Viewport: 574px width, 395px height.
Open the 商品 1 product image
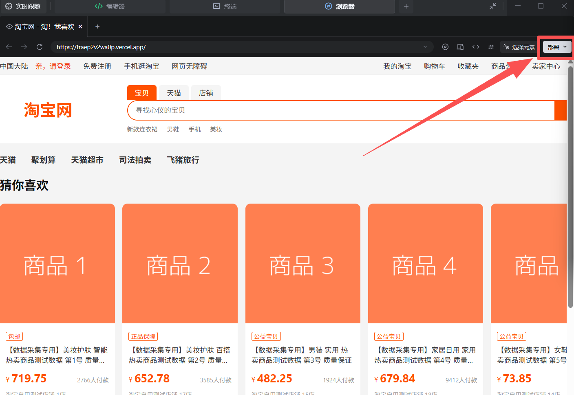coord(57,263)
